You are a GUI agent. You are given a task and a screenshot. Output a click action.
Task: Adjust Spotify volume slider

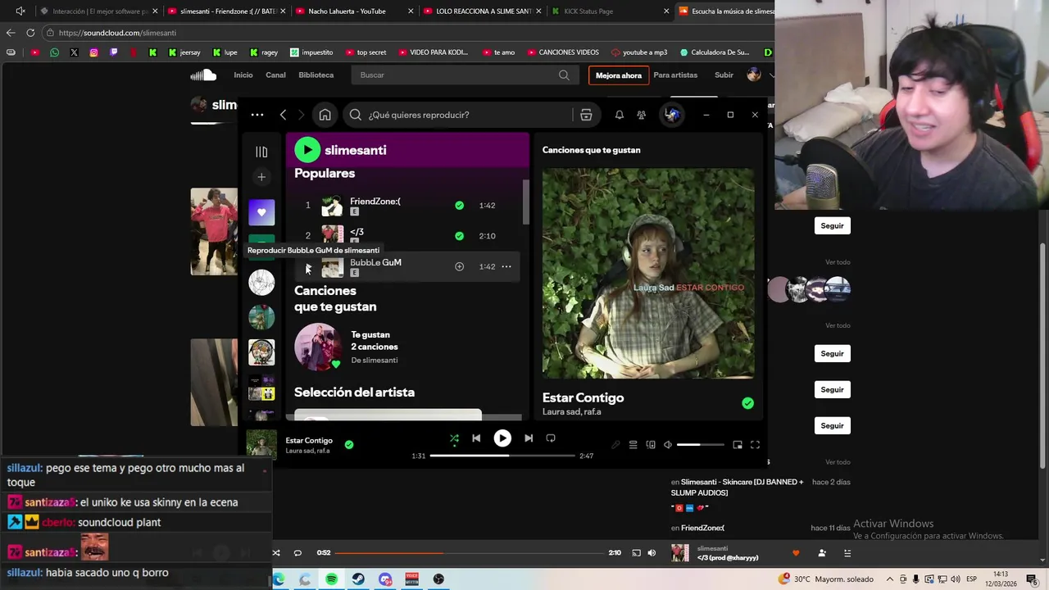pyautogui.click(x=701, y=445)
